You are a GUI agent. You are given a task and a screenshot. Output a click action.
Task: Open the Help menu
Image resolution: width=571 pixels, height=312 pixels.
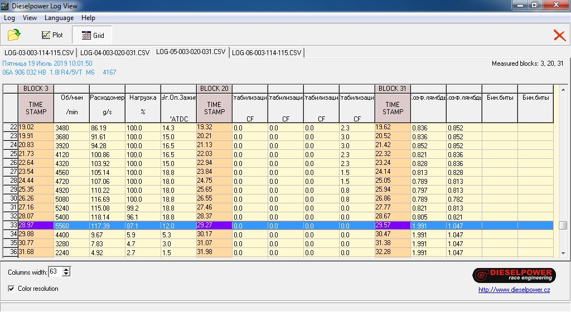88,18
